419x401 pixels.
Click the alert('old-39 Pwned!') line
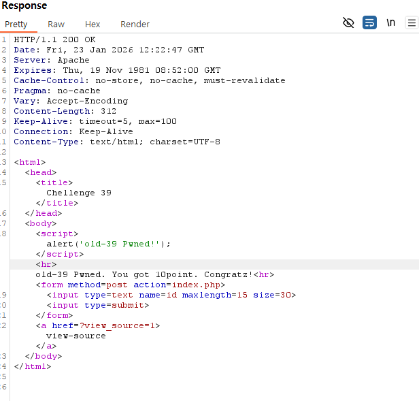(108, 244)
